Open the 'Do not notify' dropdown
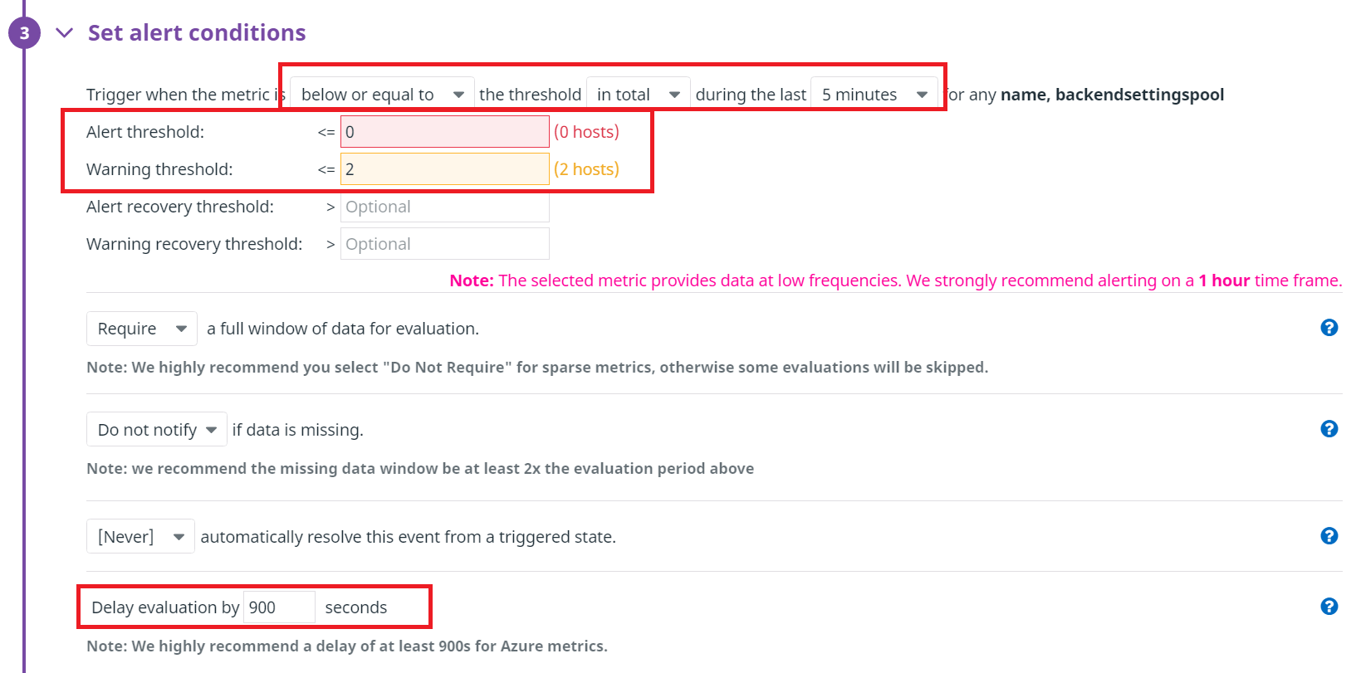 pyautogui.click(x=156, y=430)
